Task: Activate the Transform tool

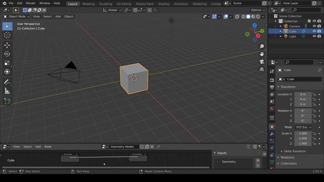Action: tap(7, 72)
